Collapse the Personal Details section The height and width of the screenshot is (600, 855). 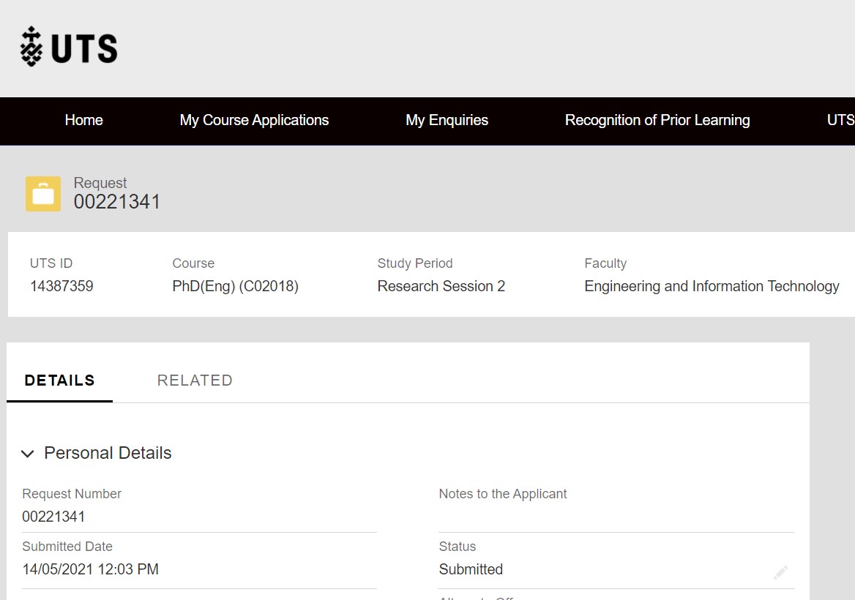coord(27,454)
